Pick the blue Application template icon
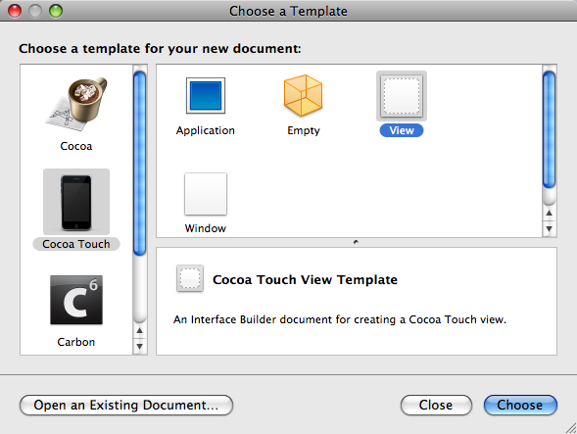 click(x=206, y=95)
